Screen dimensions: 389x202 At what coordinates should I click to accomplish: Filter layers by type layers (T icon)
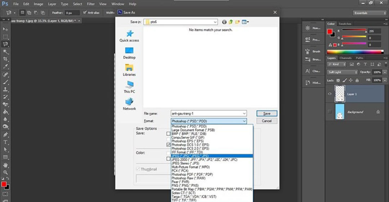click(x=365, y=64)
